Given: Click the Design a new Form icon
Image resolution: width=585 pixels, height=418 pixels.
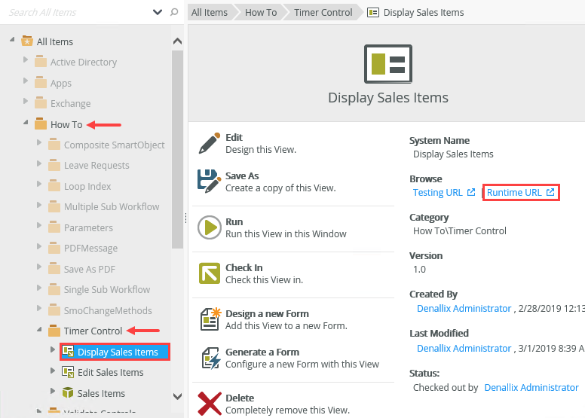Looking at the screenshot, I should tap(209, 319).
